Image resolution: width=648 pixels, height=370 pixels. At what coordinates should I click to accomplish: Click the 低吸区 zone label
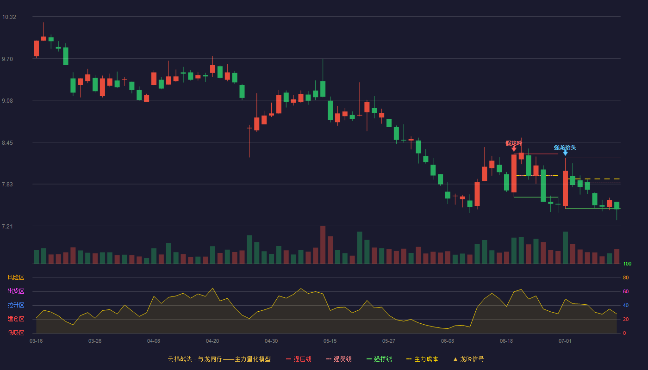[16, 333]
